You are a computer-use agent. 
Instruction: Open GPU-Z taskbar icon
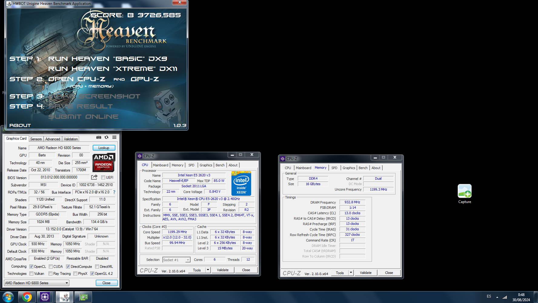(x=83, y=297)
